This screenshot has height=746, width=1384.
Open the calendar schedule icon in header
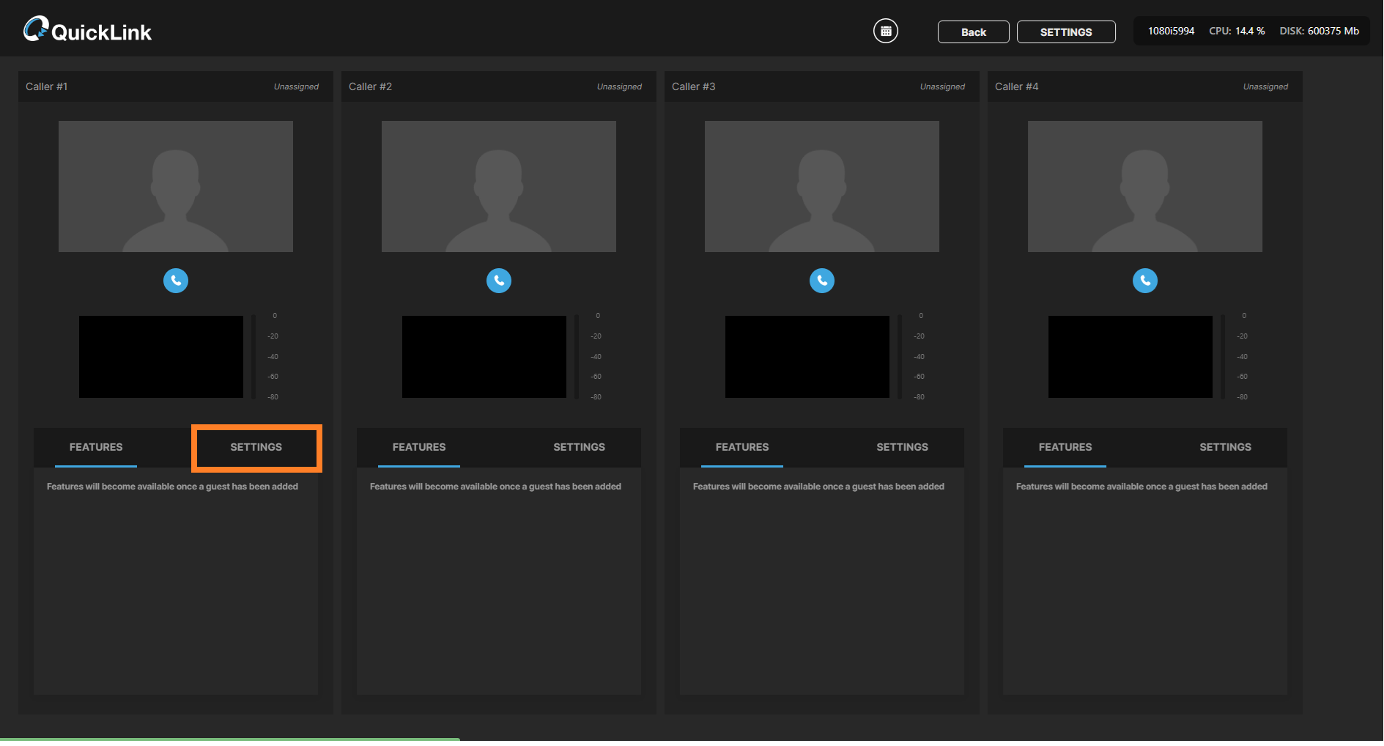[886, 31]
